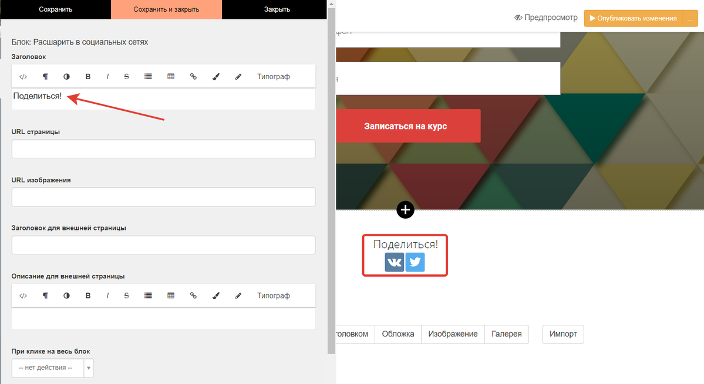Viewport: 704px width, 384px height.
Task: Open the 'При клике на весь блок' dropdown
Action: pyautogui.click(x=52, y=368)
